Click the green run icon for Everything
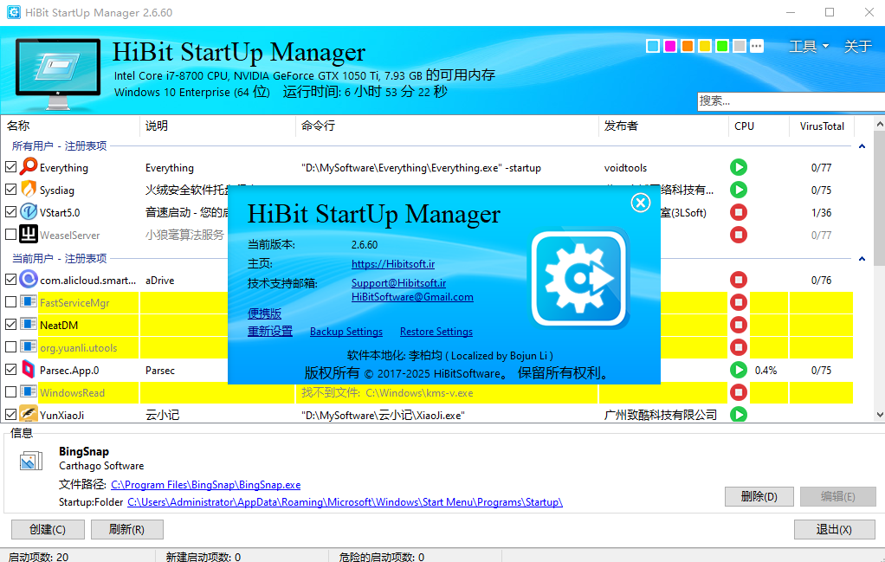The height and width of the screenshot is (562, 885). coord(739,168)
